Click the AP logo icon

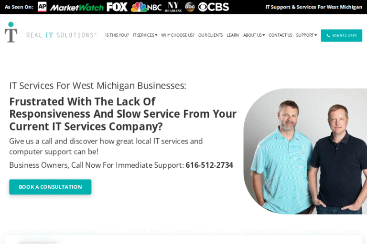pyautogui.click(x=42, y=7)
